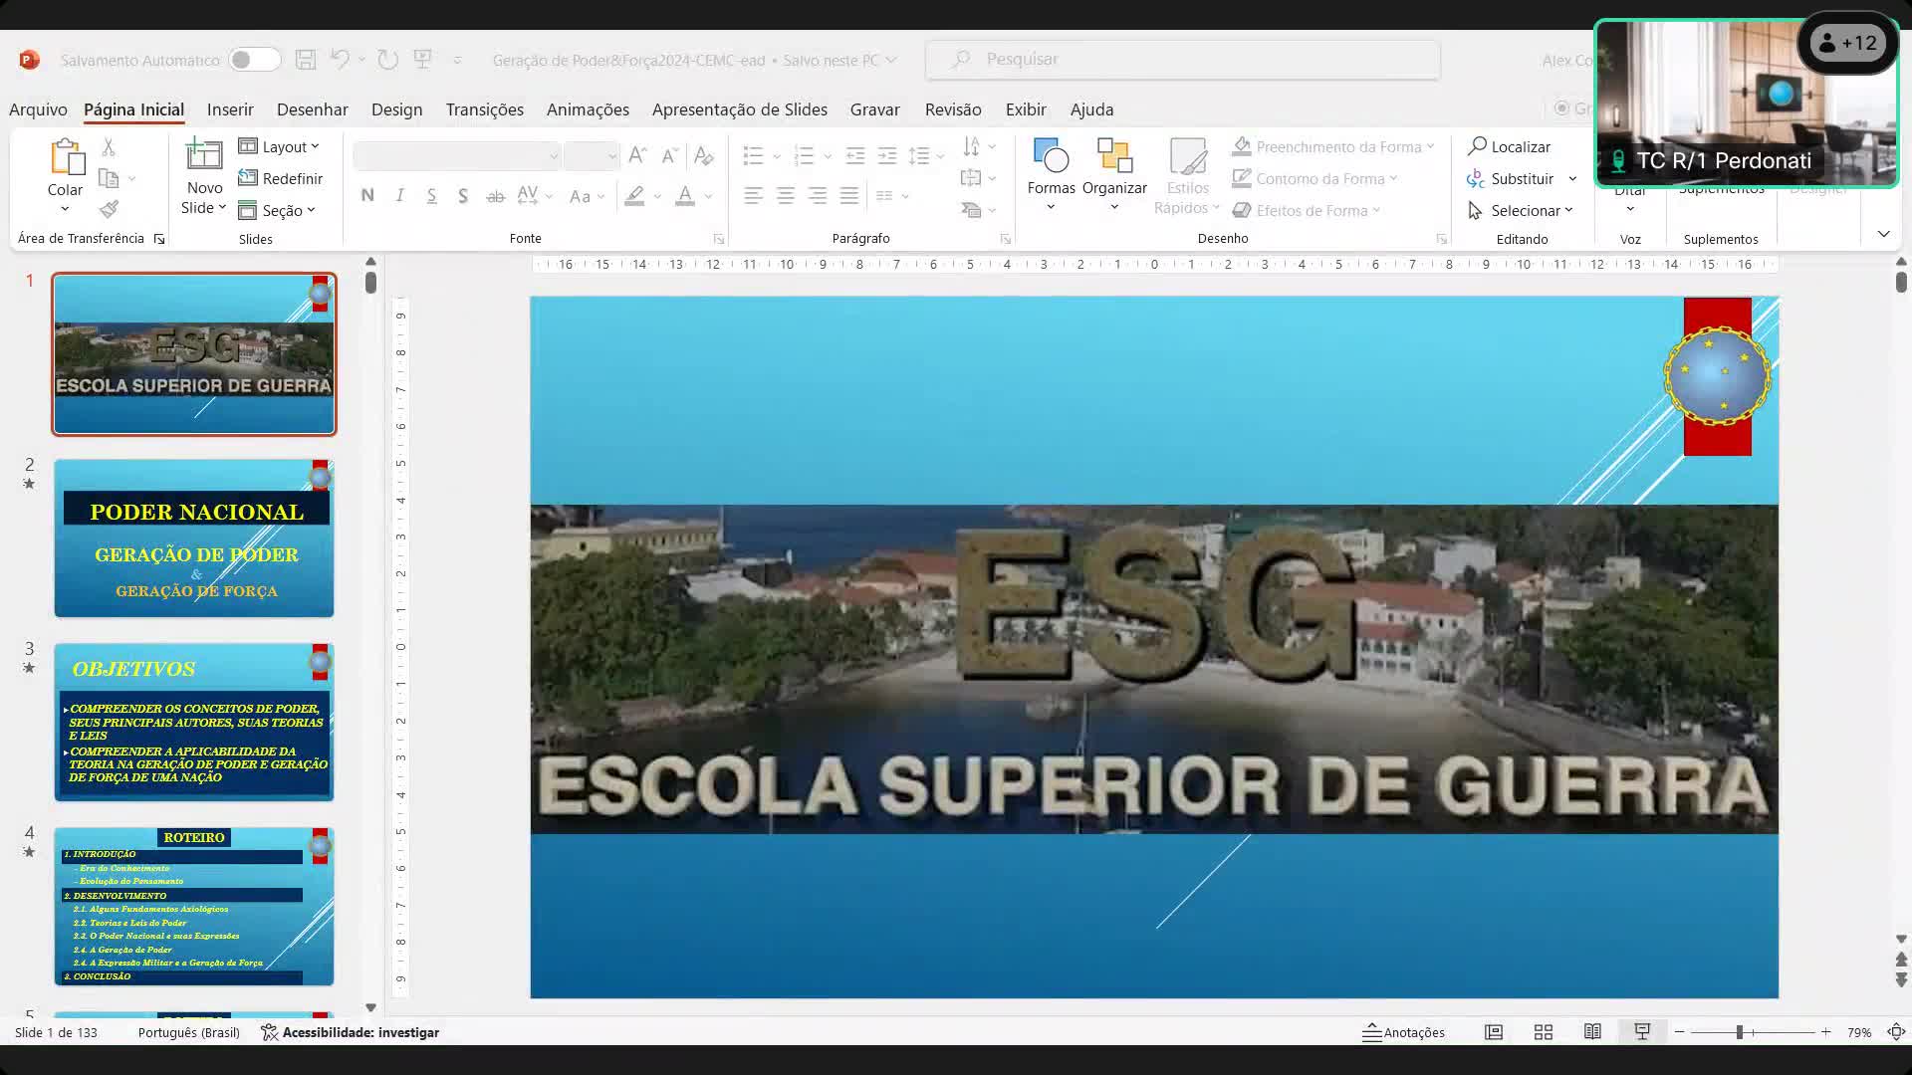Collapse the ribbon with the chevron
This screenshot has width=1912, height=1075.
point(1883,234)
